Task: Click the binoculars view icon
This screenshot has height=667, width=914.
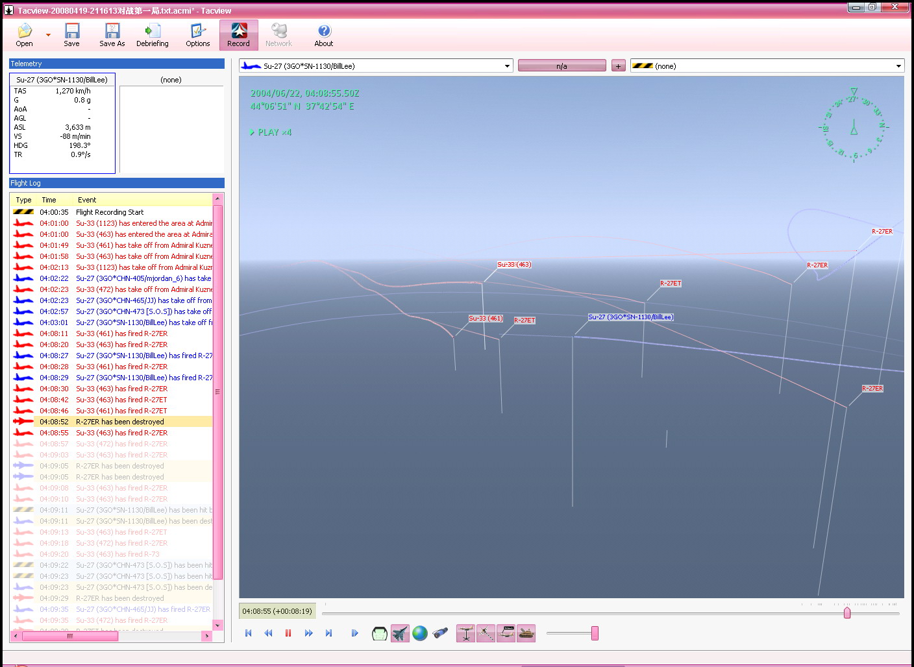Action: point(440,633)
